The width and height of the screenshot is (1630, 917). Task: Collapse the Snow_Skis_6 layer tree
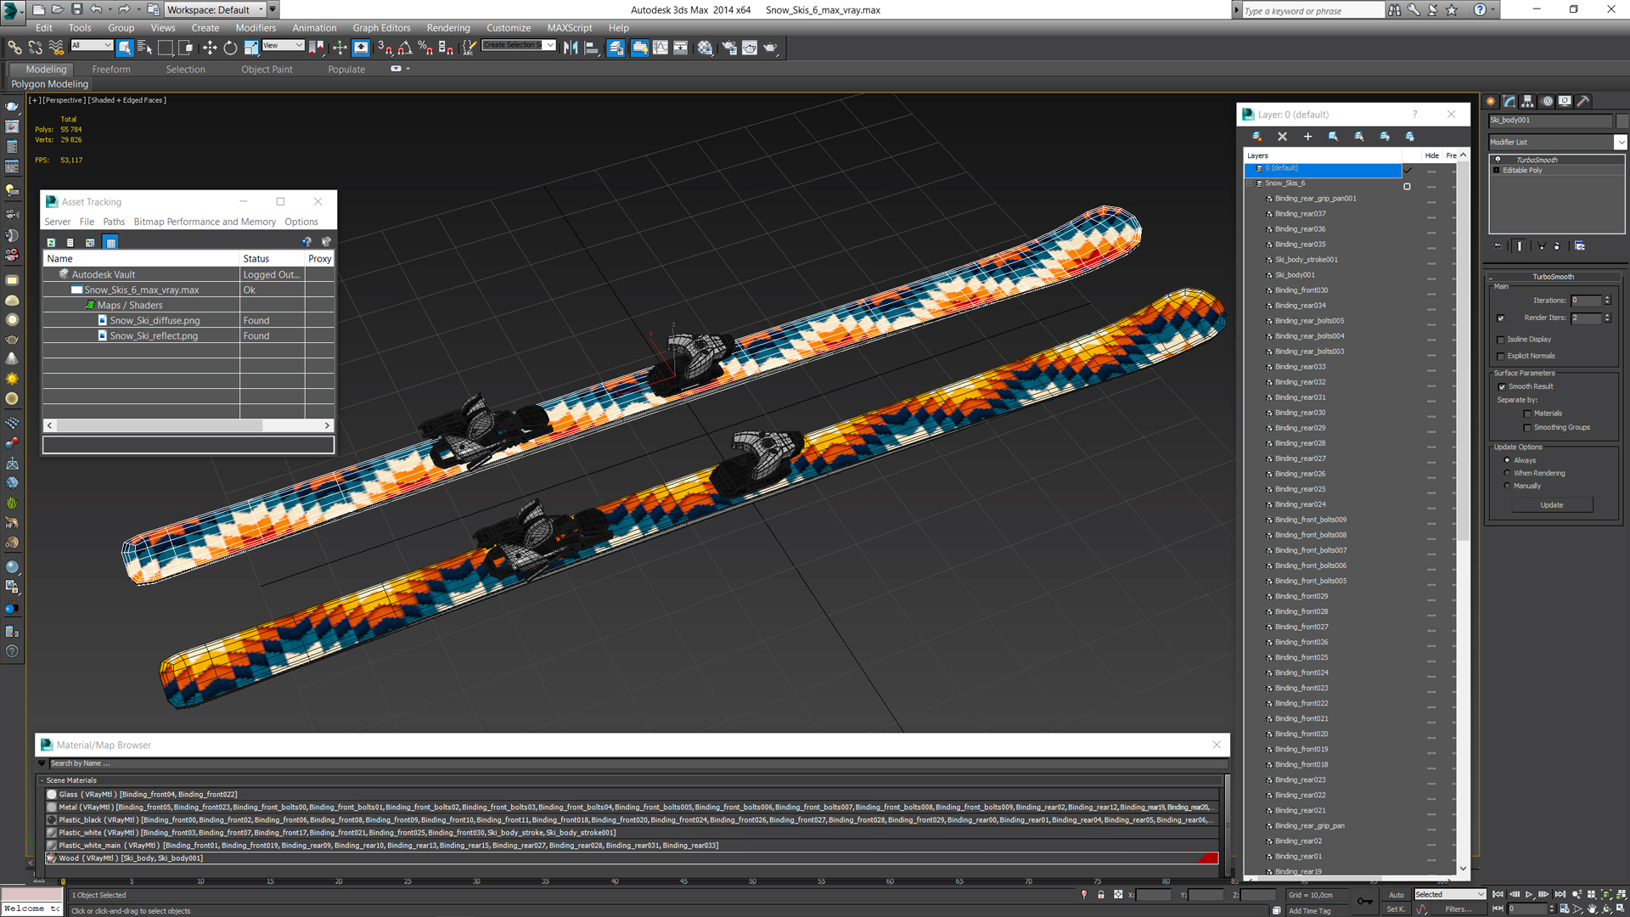[1250, 183]
